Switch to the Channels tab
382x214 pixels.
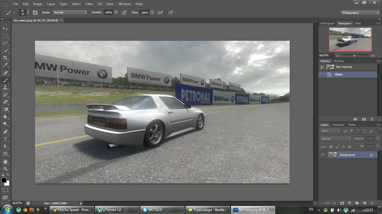pos(338,125)
